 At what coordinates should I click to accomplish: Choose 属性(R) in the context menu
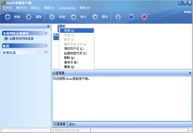(77, 67)
